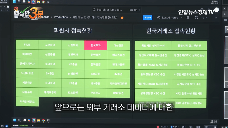This screenshot has height=128, width=228.
Task: Select the FIMS status tile
Action: point(27,44)
